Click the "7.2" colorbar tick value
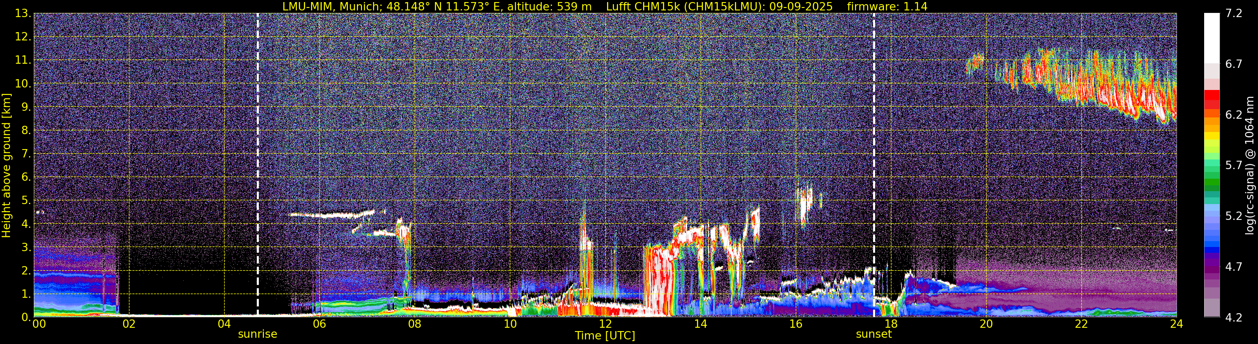1258x344 pixels. [x=1234, y=14]
